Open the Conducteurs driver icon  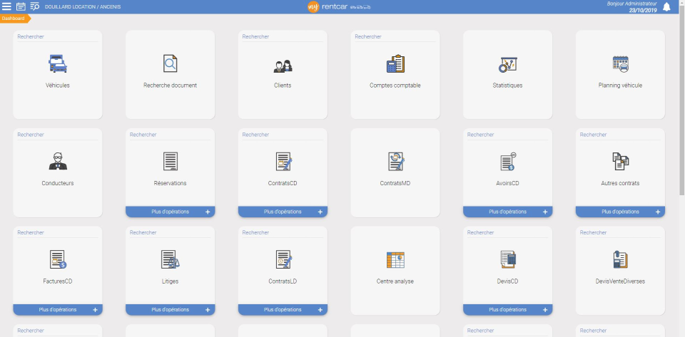pyautogui.click(x=58, y=161)
